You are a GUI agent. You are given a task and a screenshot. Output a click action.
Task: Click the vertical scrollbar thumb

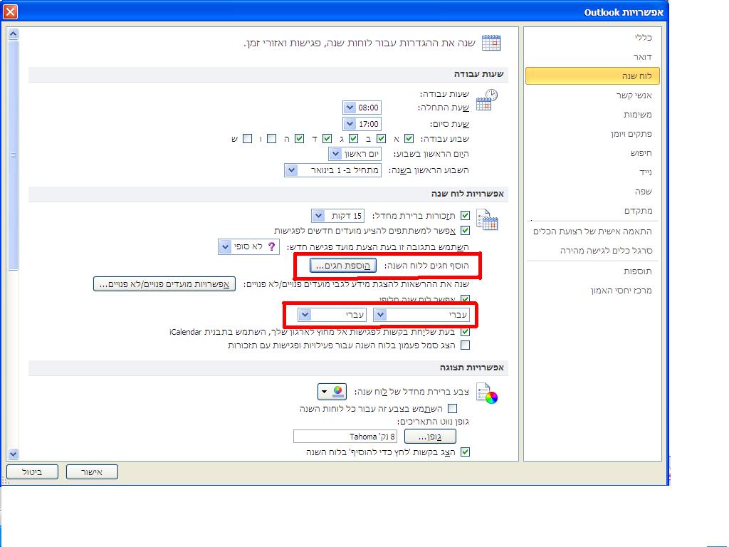coord(13,155)
